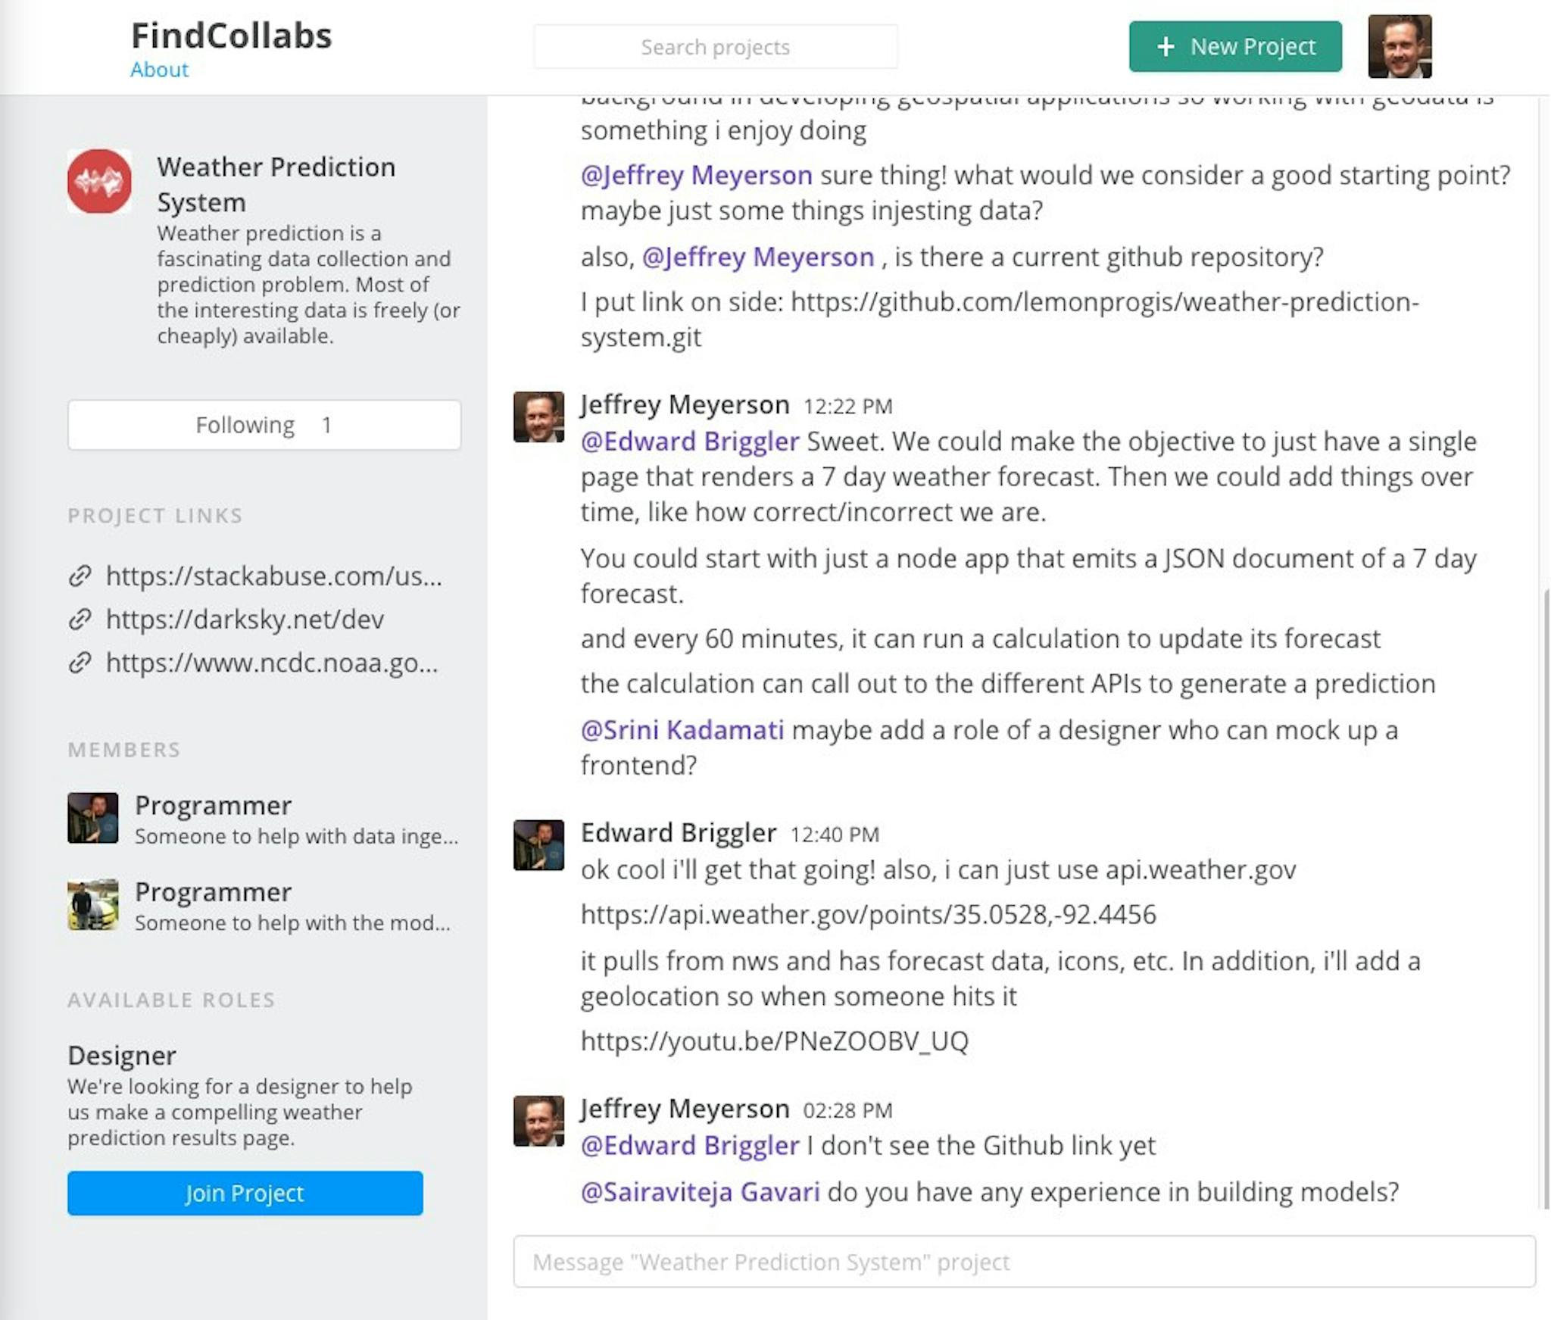Click Edward Briggler's profile avatar icon
This screenshot has width=1551, height=1320.
point(538,844)
